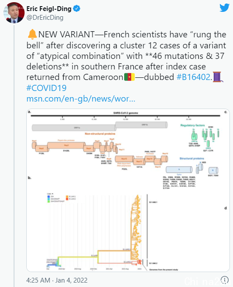Click the blue 20A legend swatch
The height and width of the screenshot is (287, 233).
49,196
